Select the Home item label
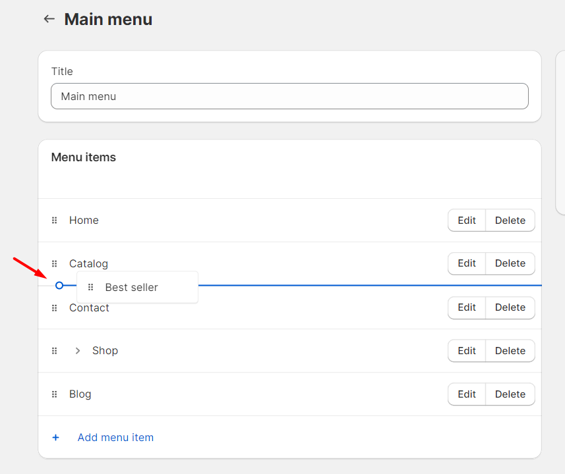 click(84, 220)
